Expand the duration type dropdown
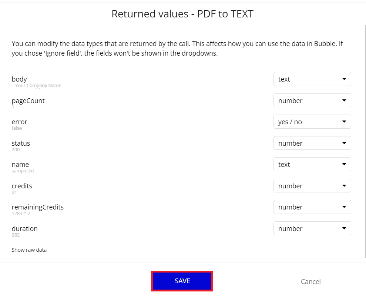Viewport: 366px width, 297px height. 312,228
